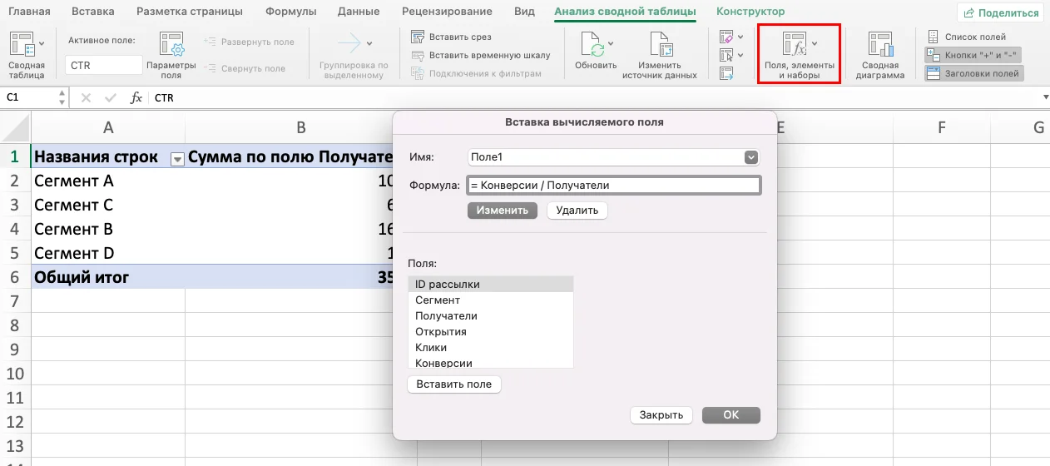Expand the Имя field dropdown
The image size is (1050, 466).
pyautogui.click(x=751, y=157)
